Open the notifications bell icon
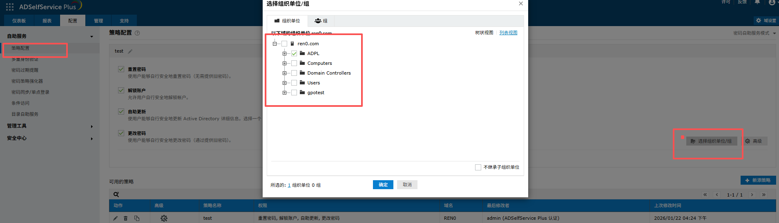The width and height of the screenshot is (779, 223). pyautogui.click(x=757, y=2)
